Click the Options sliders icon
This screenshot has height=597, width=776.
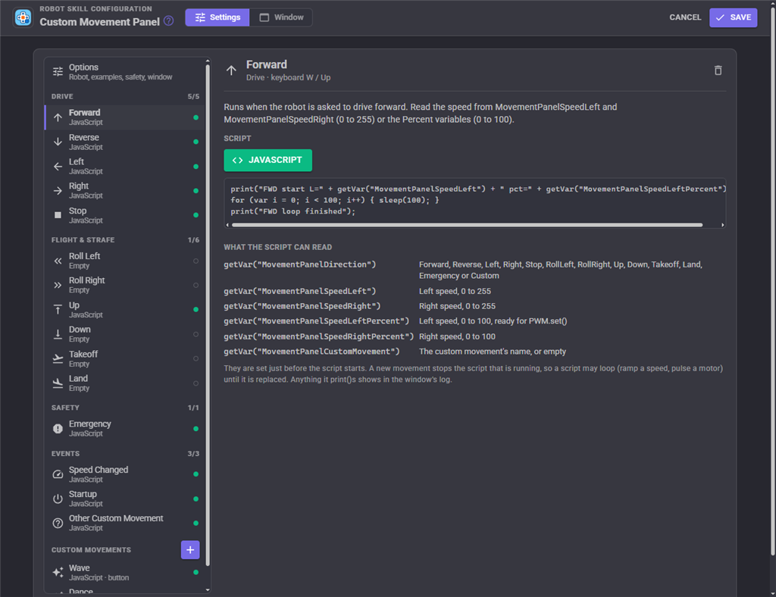[x=58, y=72]
